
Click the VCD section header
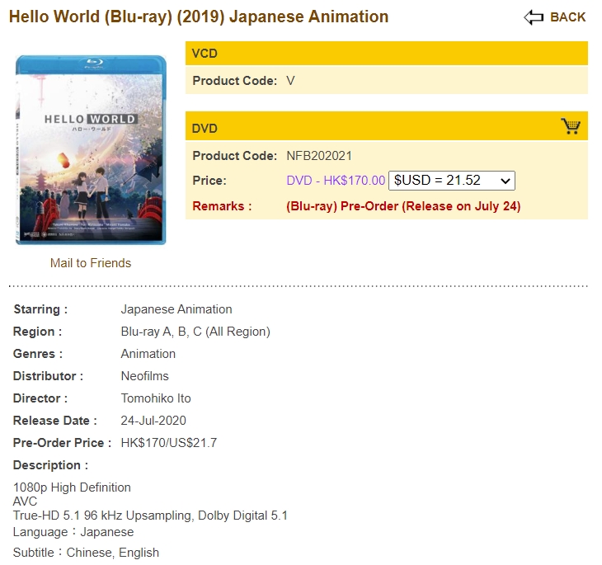coord(386,53)
